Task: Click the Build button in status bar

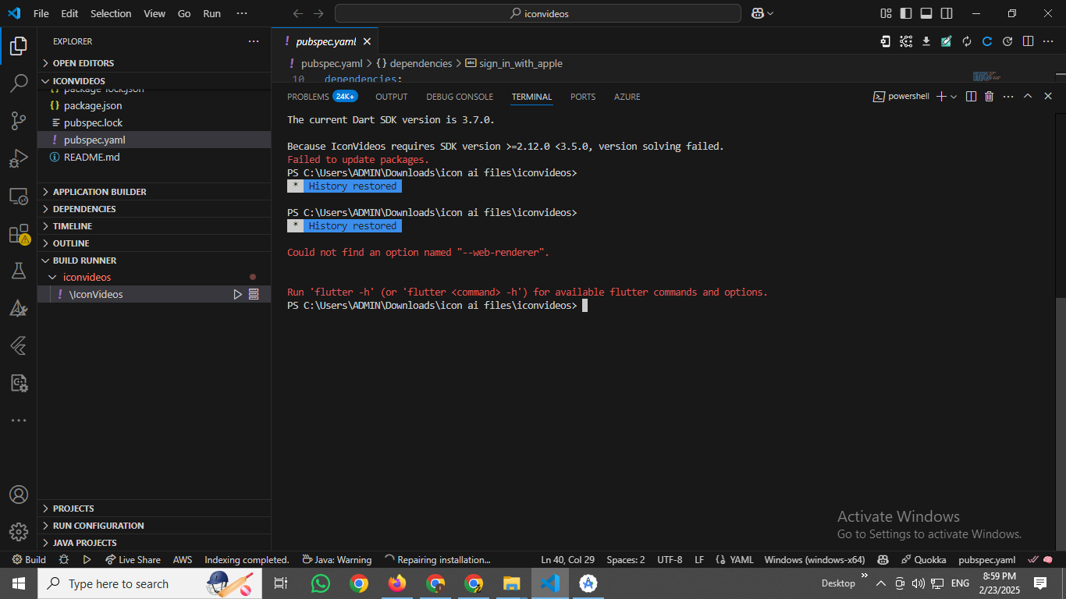Action: (29, 560)
